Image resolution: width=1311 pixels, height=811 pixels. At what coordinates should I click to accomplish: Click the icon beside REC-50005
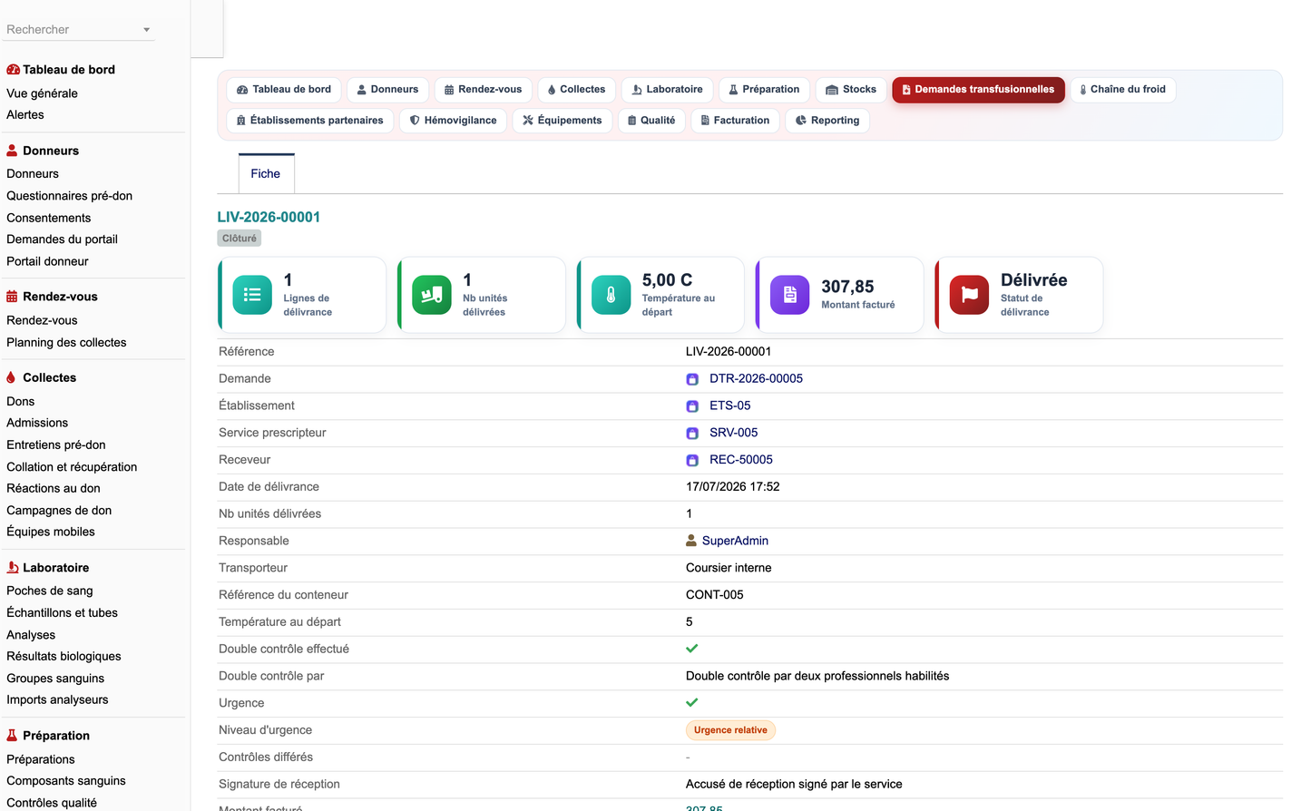tap(692, 461)
